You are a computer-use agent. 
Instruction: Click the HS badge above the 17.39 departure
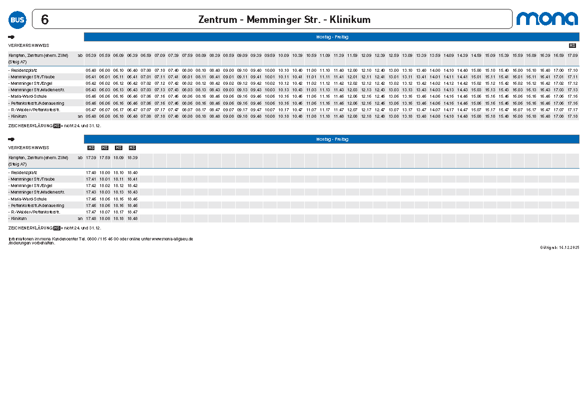91,148
